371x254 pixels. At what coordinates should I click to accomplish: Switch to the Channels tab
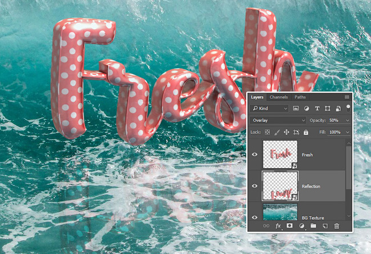(279, 97)
